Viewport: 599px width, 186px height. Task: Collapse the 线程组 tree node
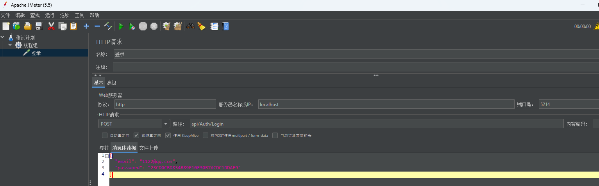click(10, 45)
